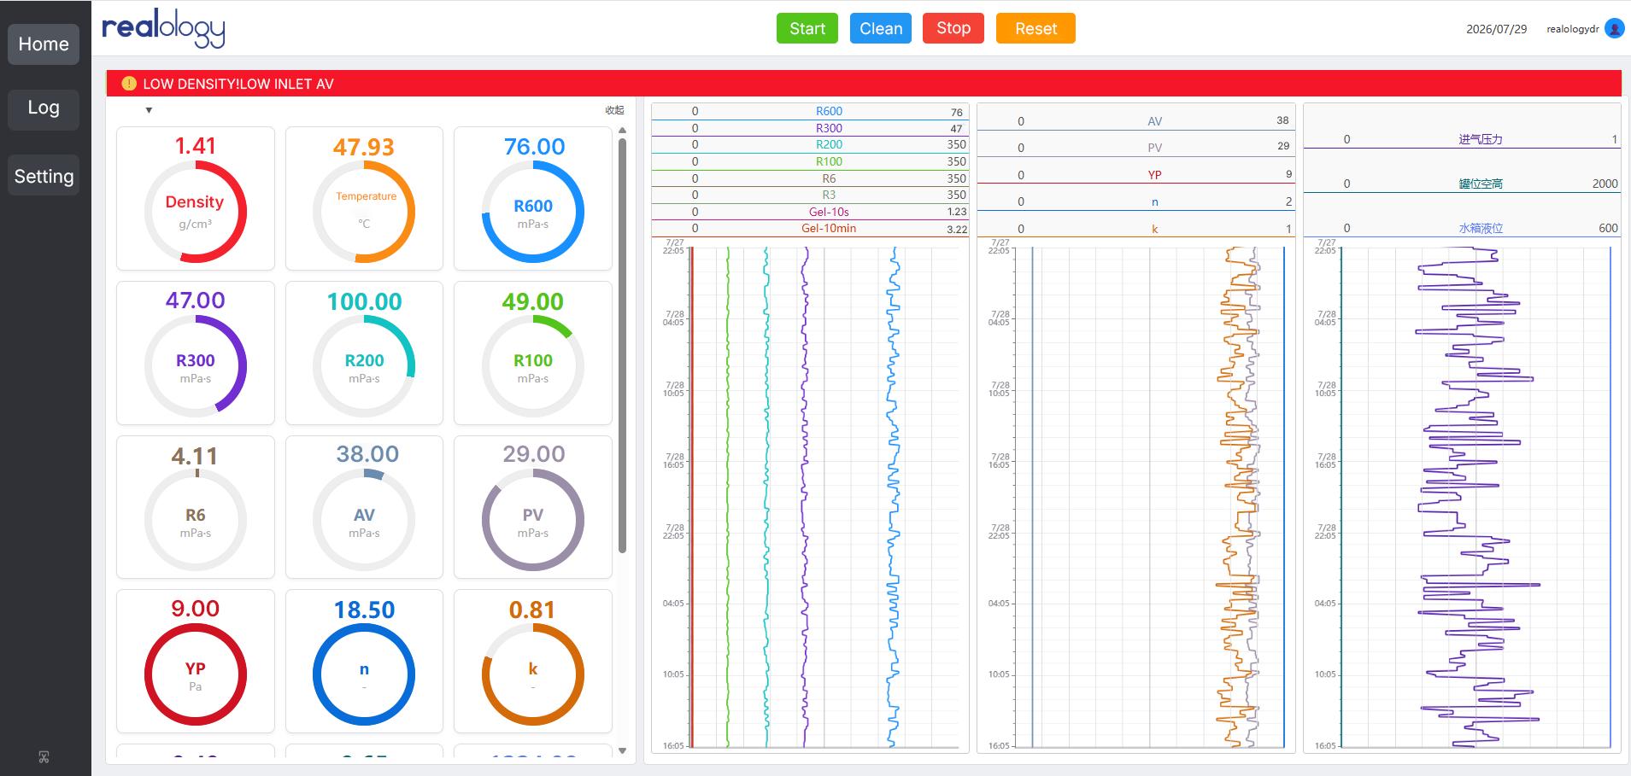The image size is (1631, 776).
Task: Open the Home page
Action: 44,44
